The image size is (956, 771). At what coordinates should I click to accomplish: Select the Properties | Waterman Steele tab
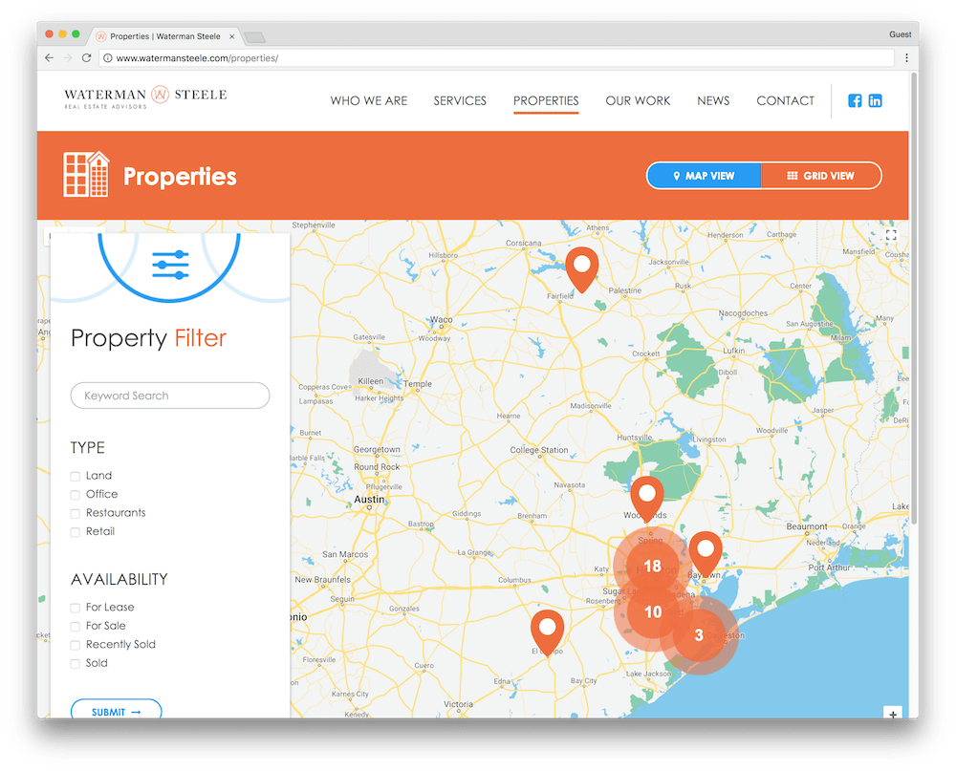[x=165, y=36]
